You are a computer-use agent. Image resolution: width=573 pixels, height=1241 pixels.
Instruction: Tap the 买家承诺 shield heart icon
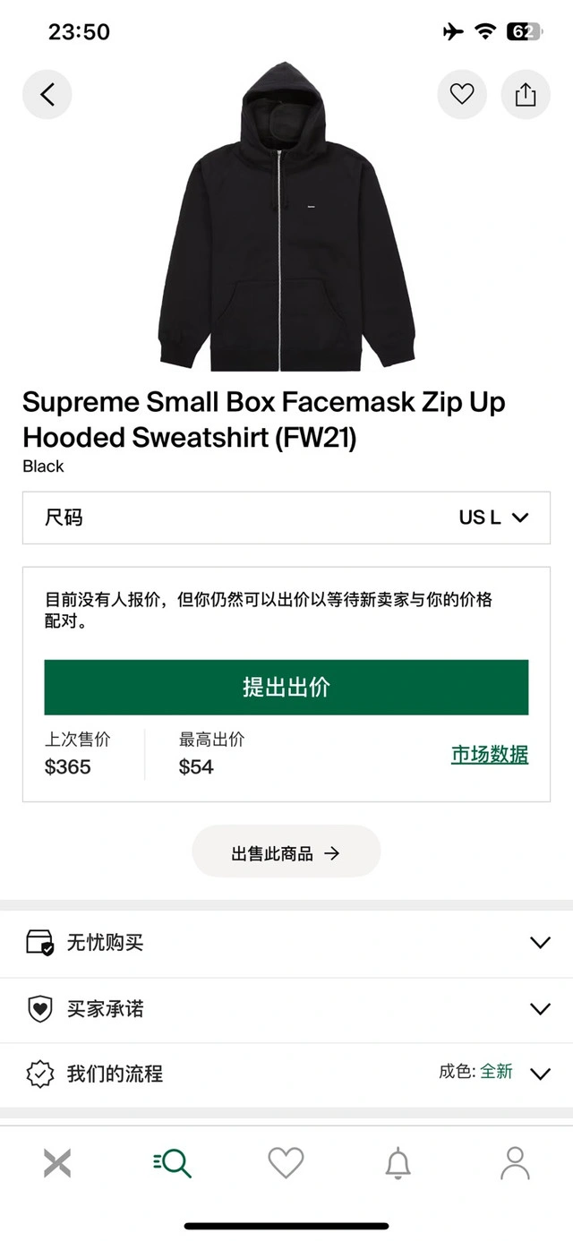click(x=40, y=1009)
